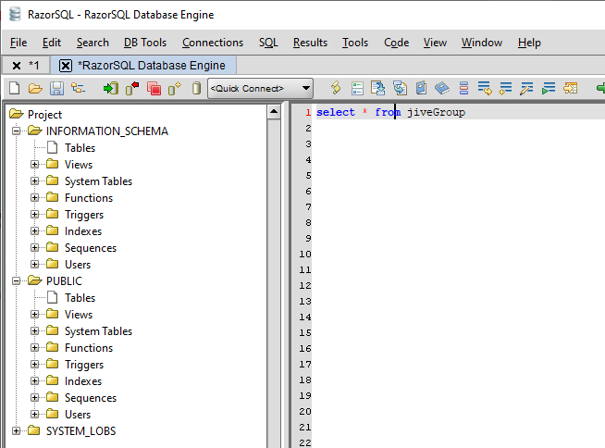Switch to *RazorSQL Database Engine tab
The image size is (605, 448).
point(152,66)
